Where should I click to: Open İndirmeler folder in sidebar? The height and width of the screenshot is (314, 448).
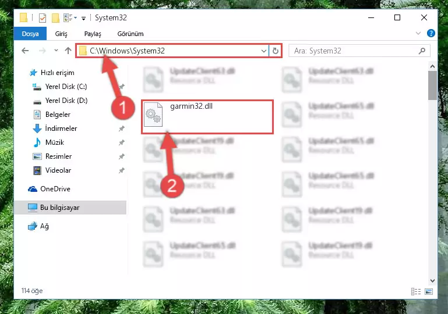[61, 129]
